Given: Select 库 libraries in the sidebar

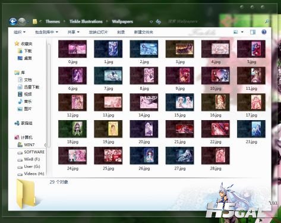Looking at the screenshot, I should click(20, 73).
